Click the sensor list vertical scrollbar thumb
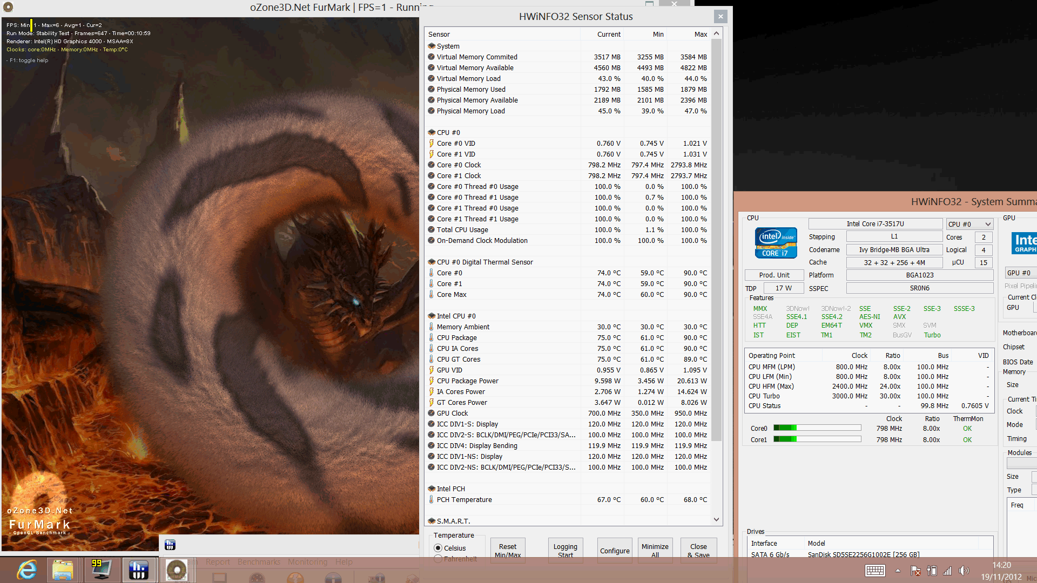The height and width of the screenshot is (583, 1037). 717,240
